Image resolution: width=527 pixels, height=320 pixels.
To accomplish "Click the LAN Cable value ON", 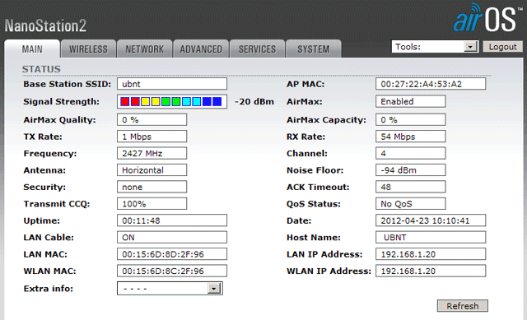I will (172, 237).
